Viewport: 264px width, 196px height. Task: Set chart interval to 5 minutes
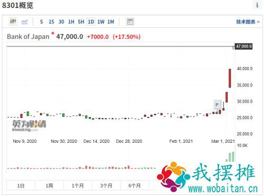[x=42, y=22]
